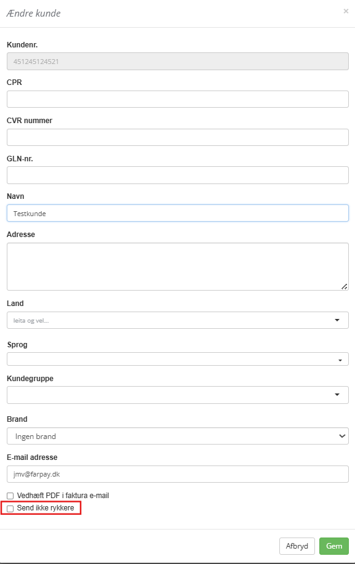
Task: Click the Brand select chevron icon
Action: pyautogui.click(x=341, y=436)
